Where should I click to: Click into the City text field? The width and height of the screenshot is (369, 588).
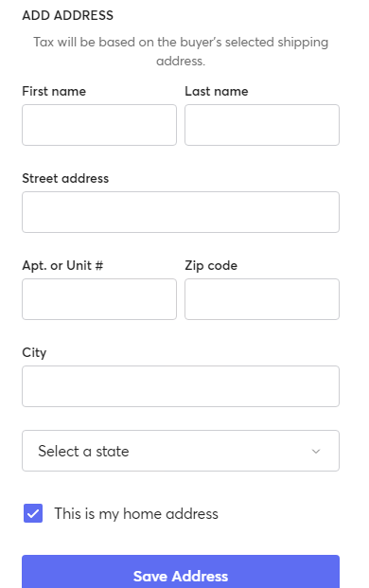coord(181,386)
